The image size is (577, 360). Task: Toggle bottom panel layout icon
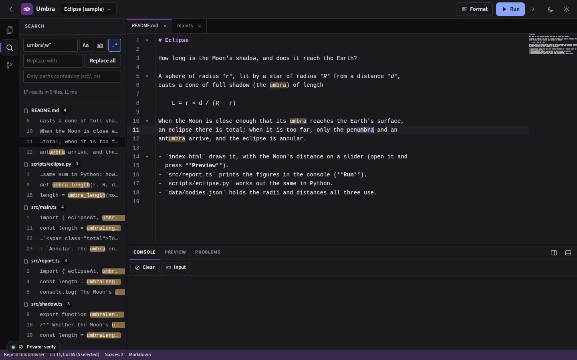click(568, 253)
